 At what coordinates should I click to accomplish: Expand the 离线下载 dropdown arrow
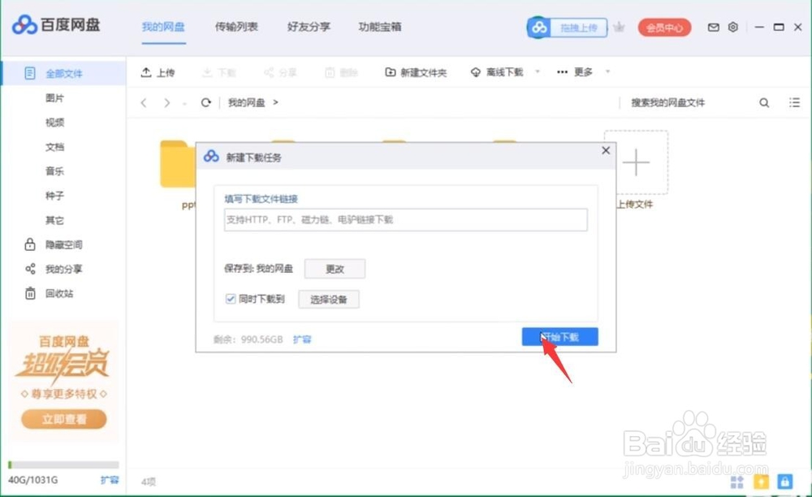tap(538, 71)
